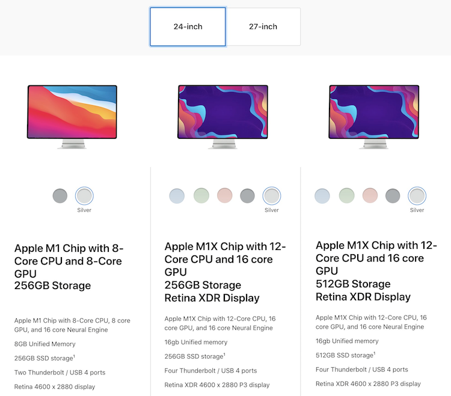This screenshot has height=396, width=451.
Task: Choose space gray color for M1 model
Action: coord(60,196)
